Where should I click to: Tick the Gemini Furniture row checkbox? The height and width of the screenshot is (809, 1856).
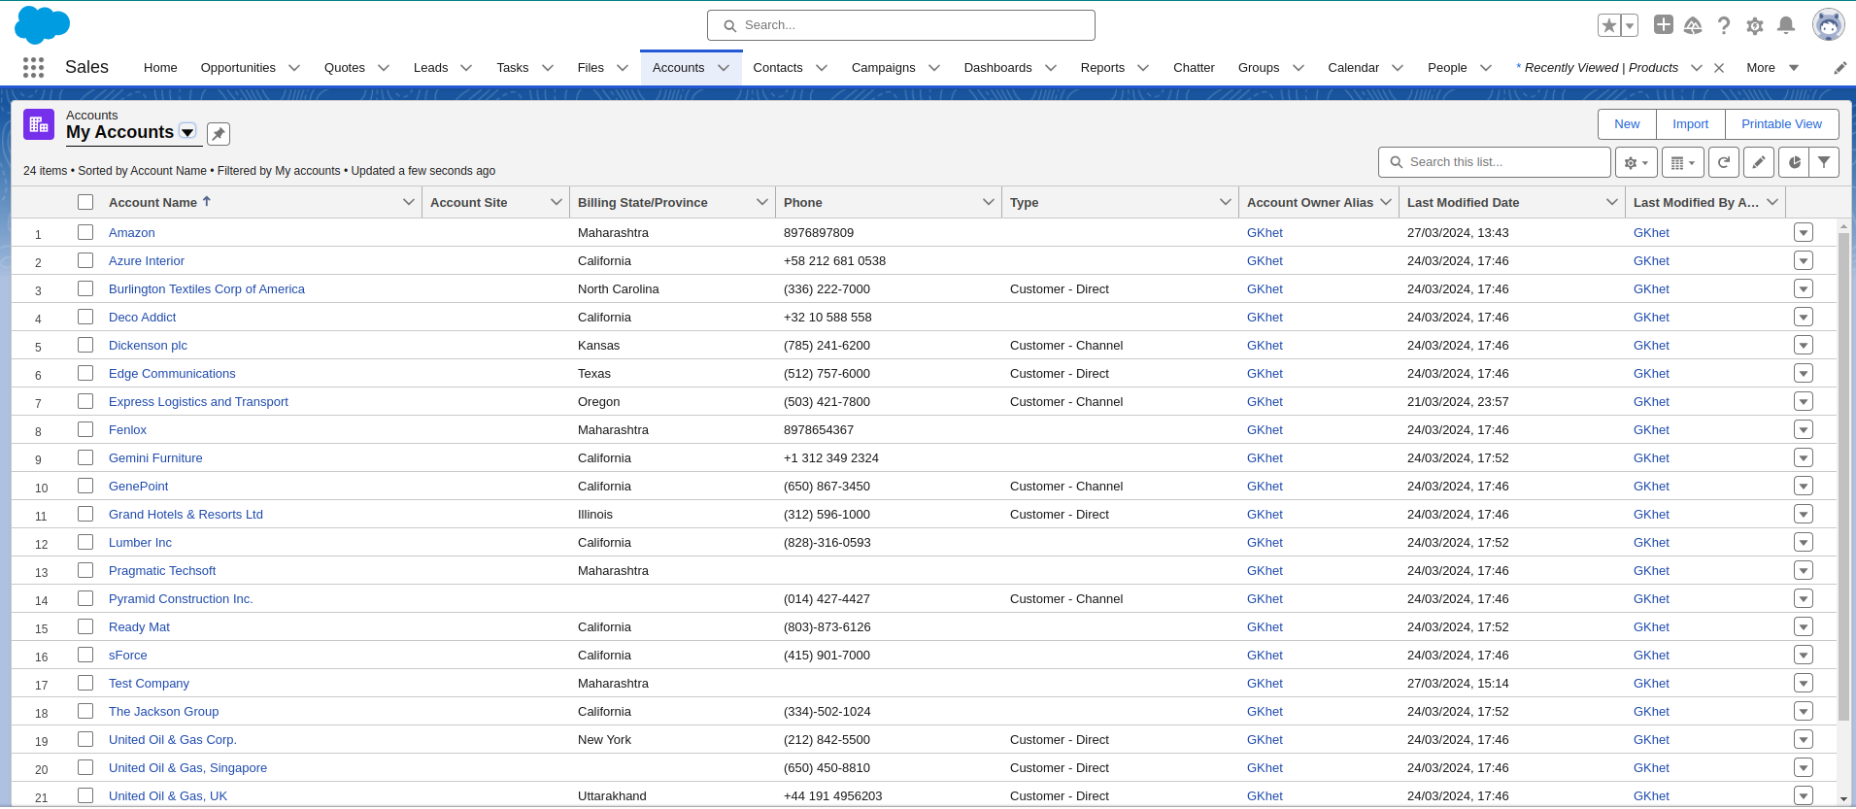[85, 457]
